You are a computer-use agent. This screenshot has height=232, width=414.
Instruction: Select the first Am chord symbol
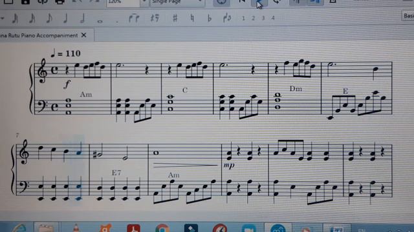[86, 95]
